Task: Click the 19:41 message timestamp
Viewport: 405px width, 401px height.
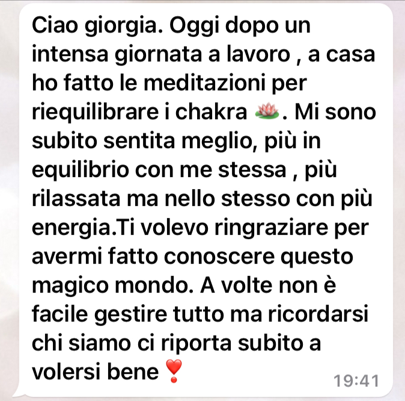Action: (x=356, y=381)
